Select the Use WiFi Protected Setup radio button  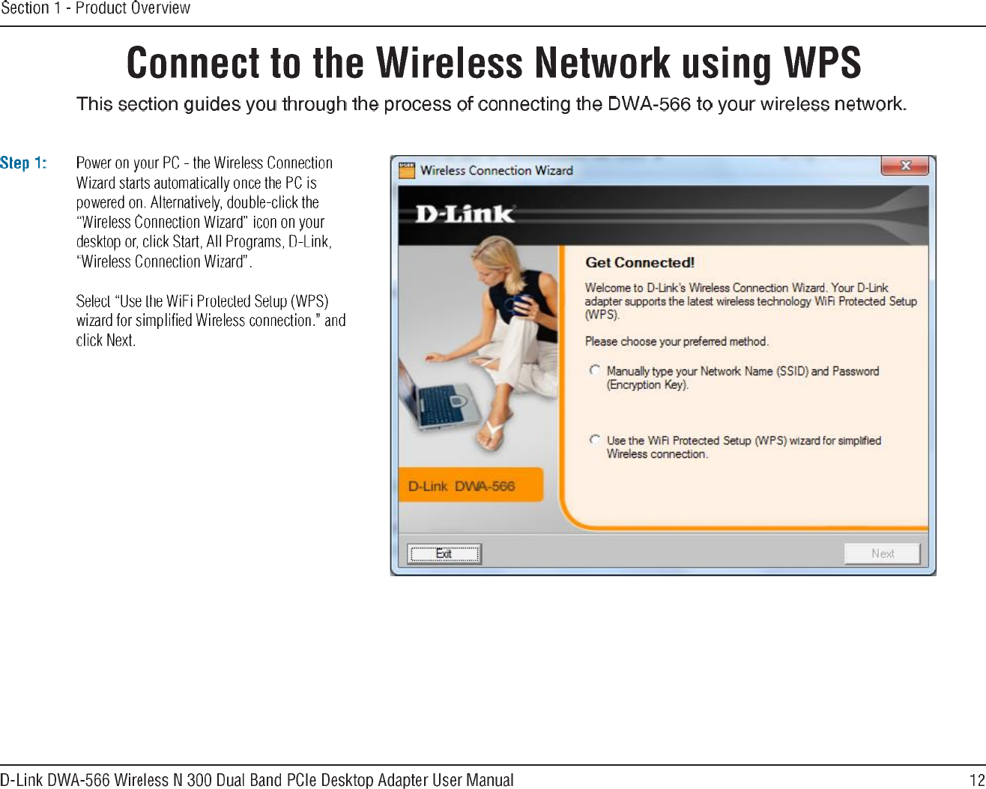(x=595, y=440)
